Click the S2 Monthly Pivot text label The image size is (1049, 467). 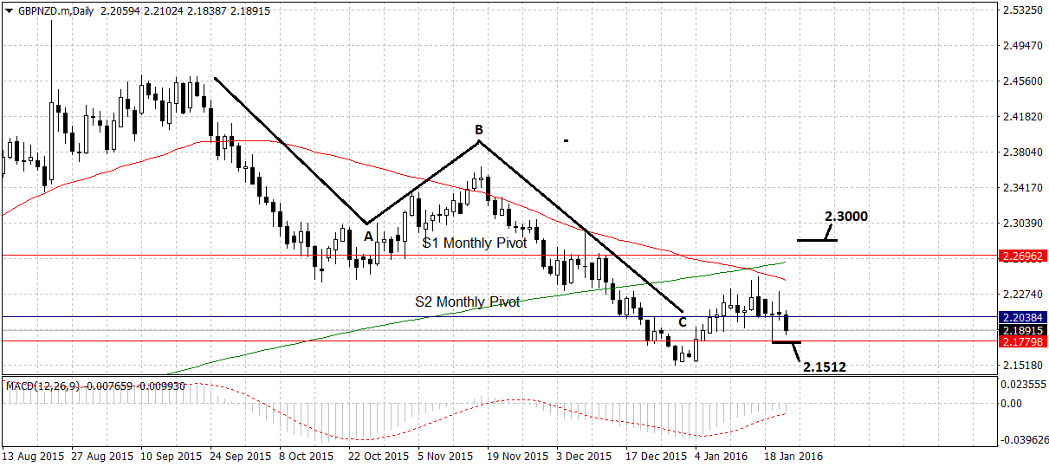coord(467,302)
